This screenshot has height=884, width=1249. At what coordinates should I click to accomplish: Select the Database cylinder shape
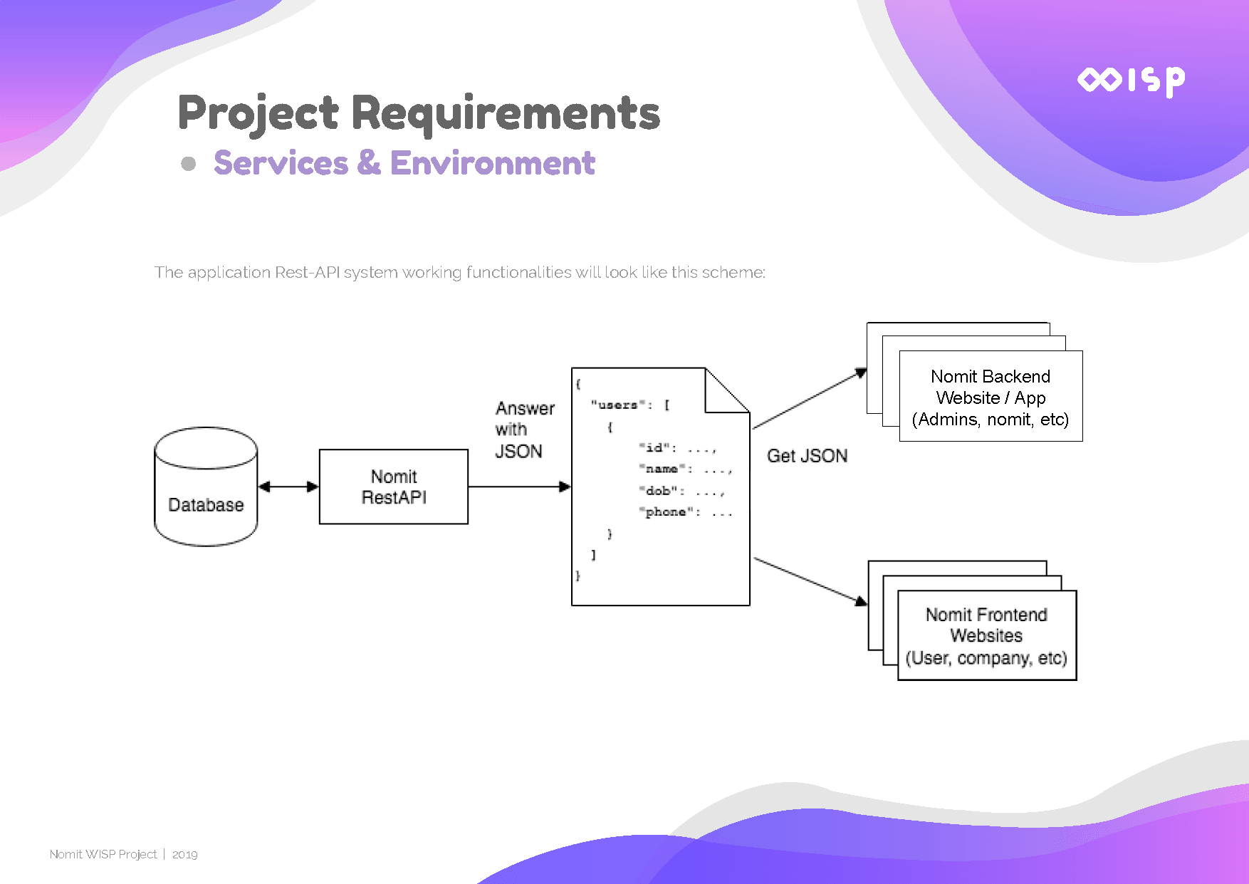pos(206,487)
